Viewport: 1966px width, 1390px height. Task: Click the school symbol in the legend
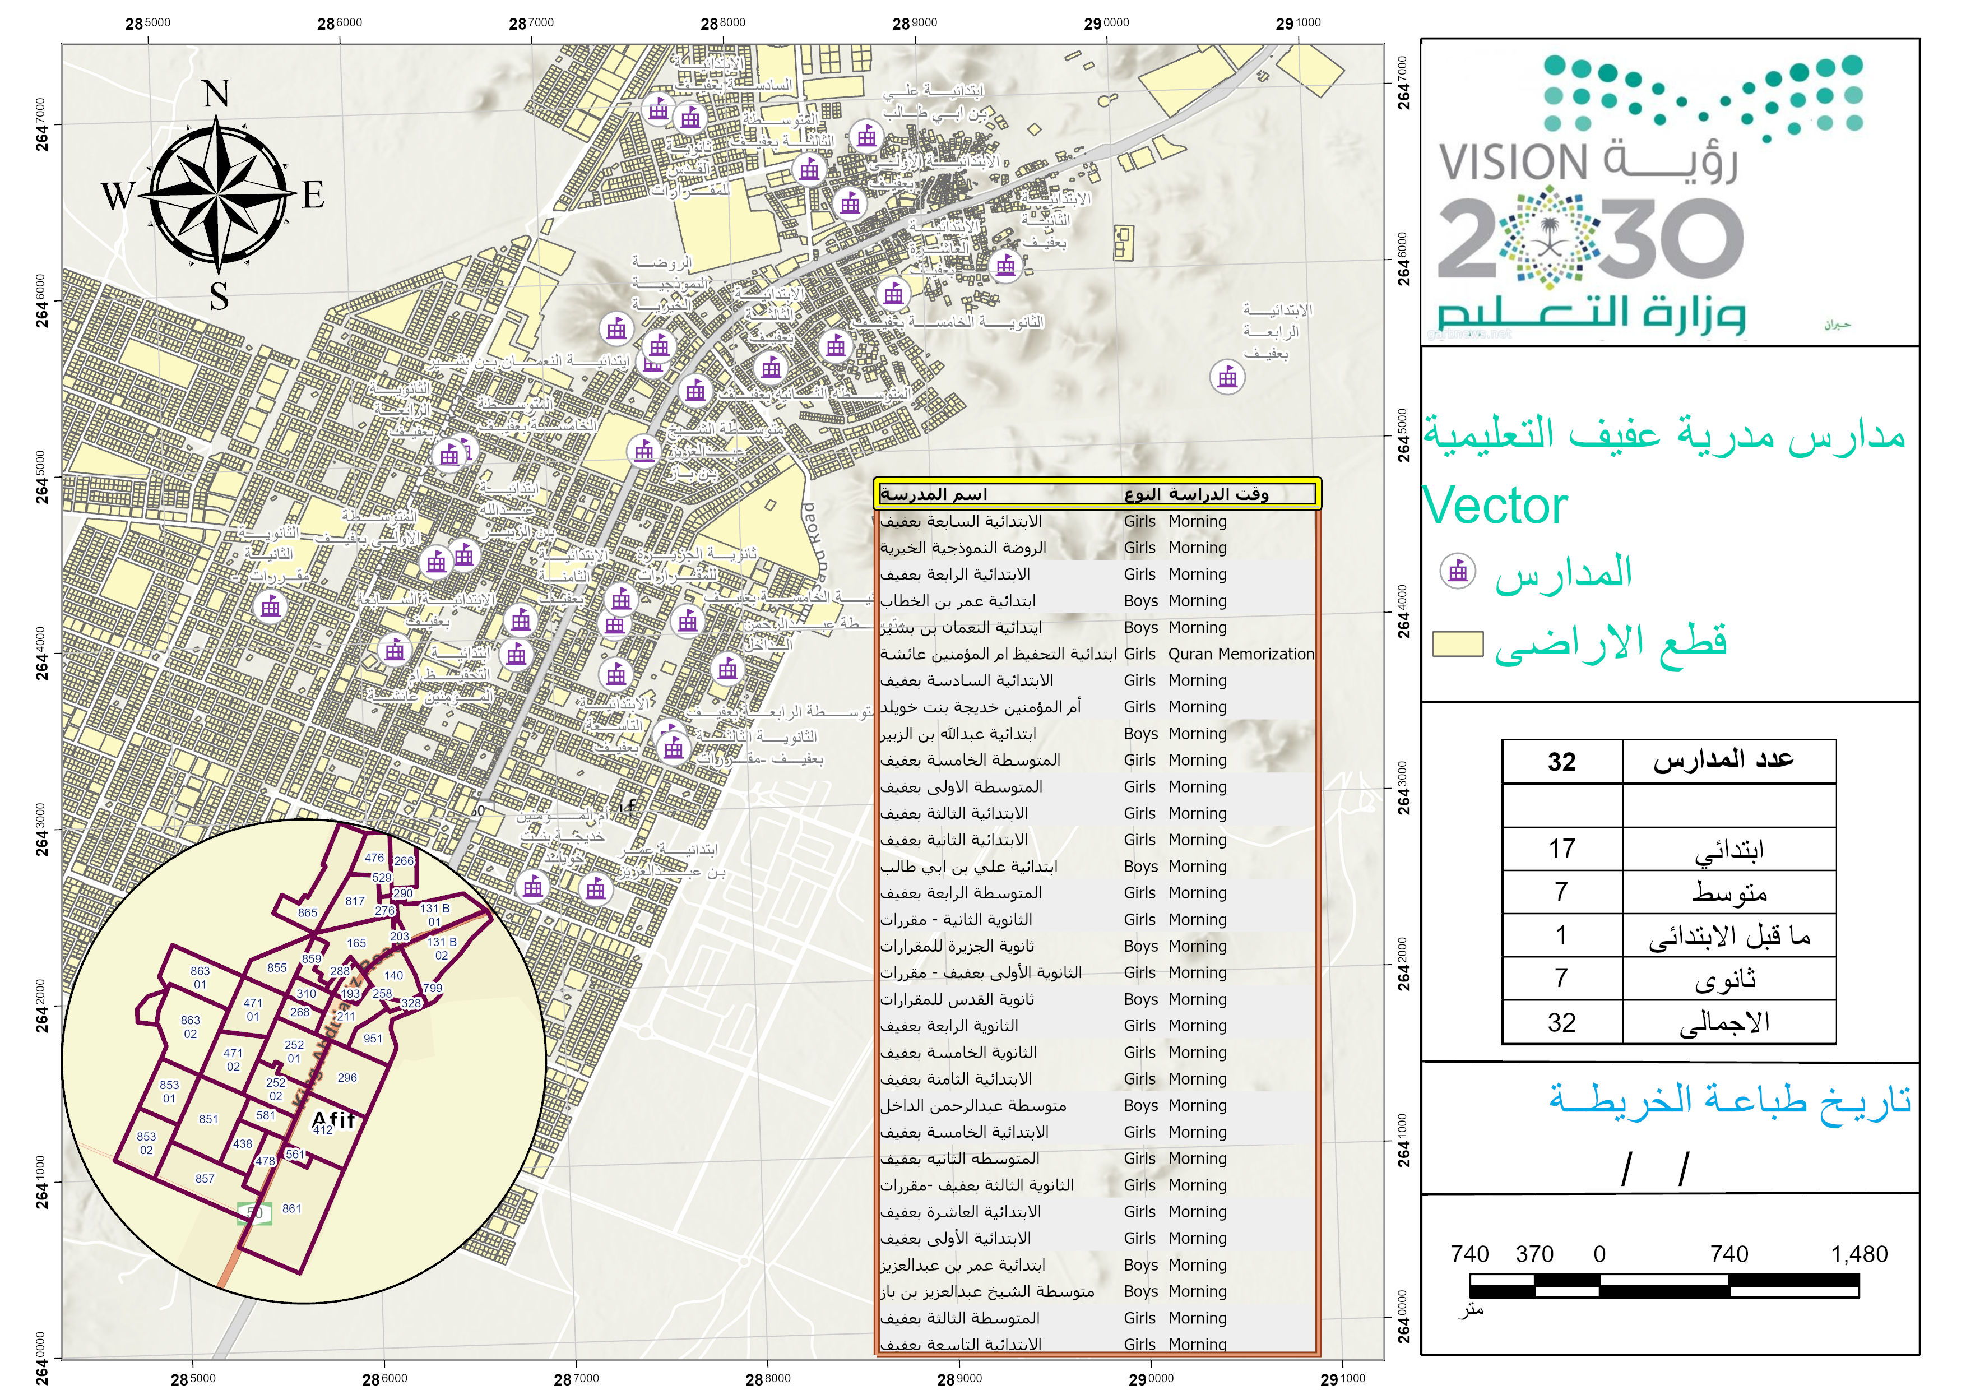coord(1457,571)
